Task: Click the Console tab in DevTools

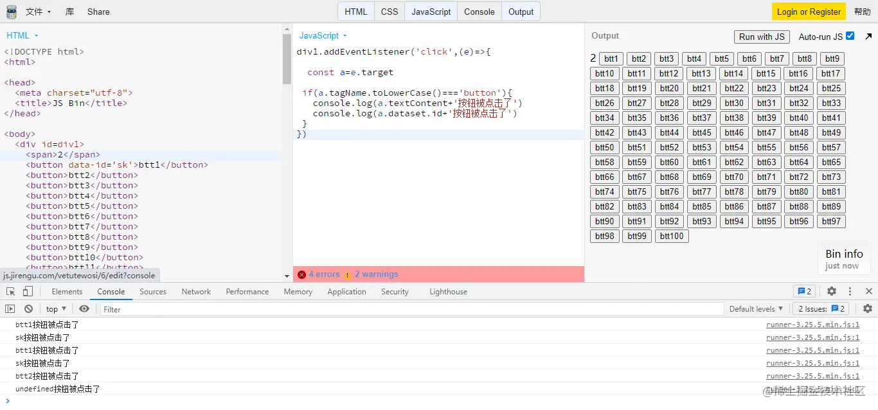Action: [111, 291]
